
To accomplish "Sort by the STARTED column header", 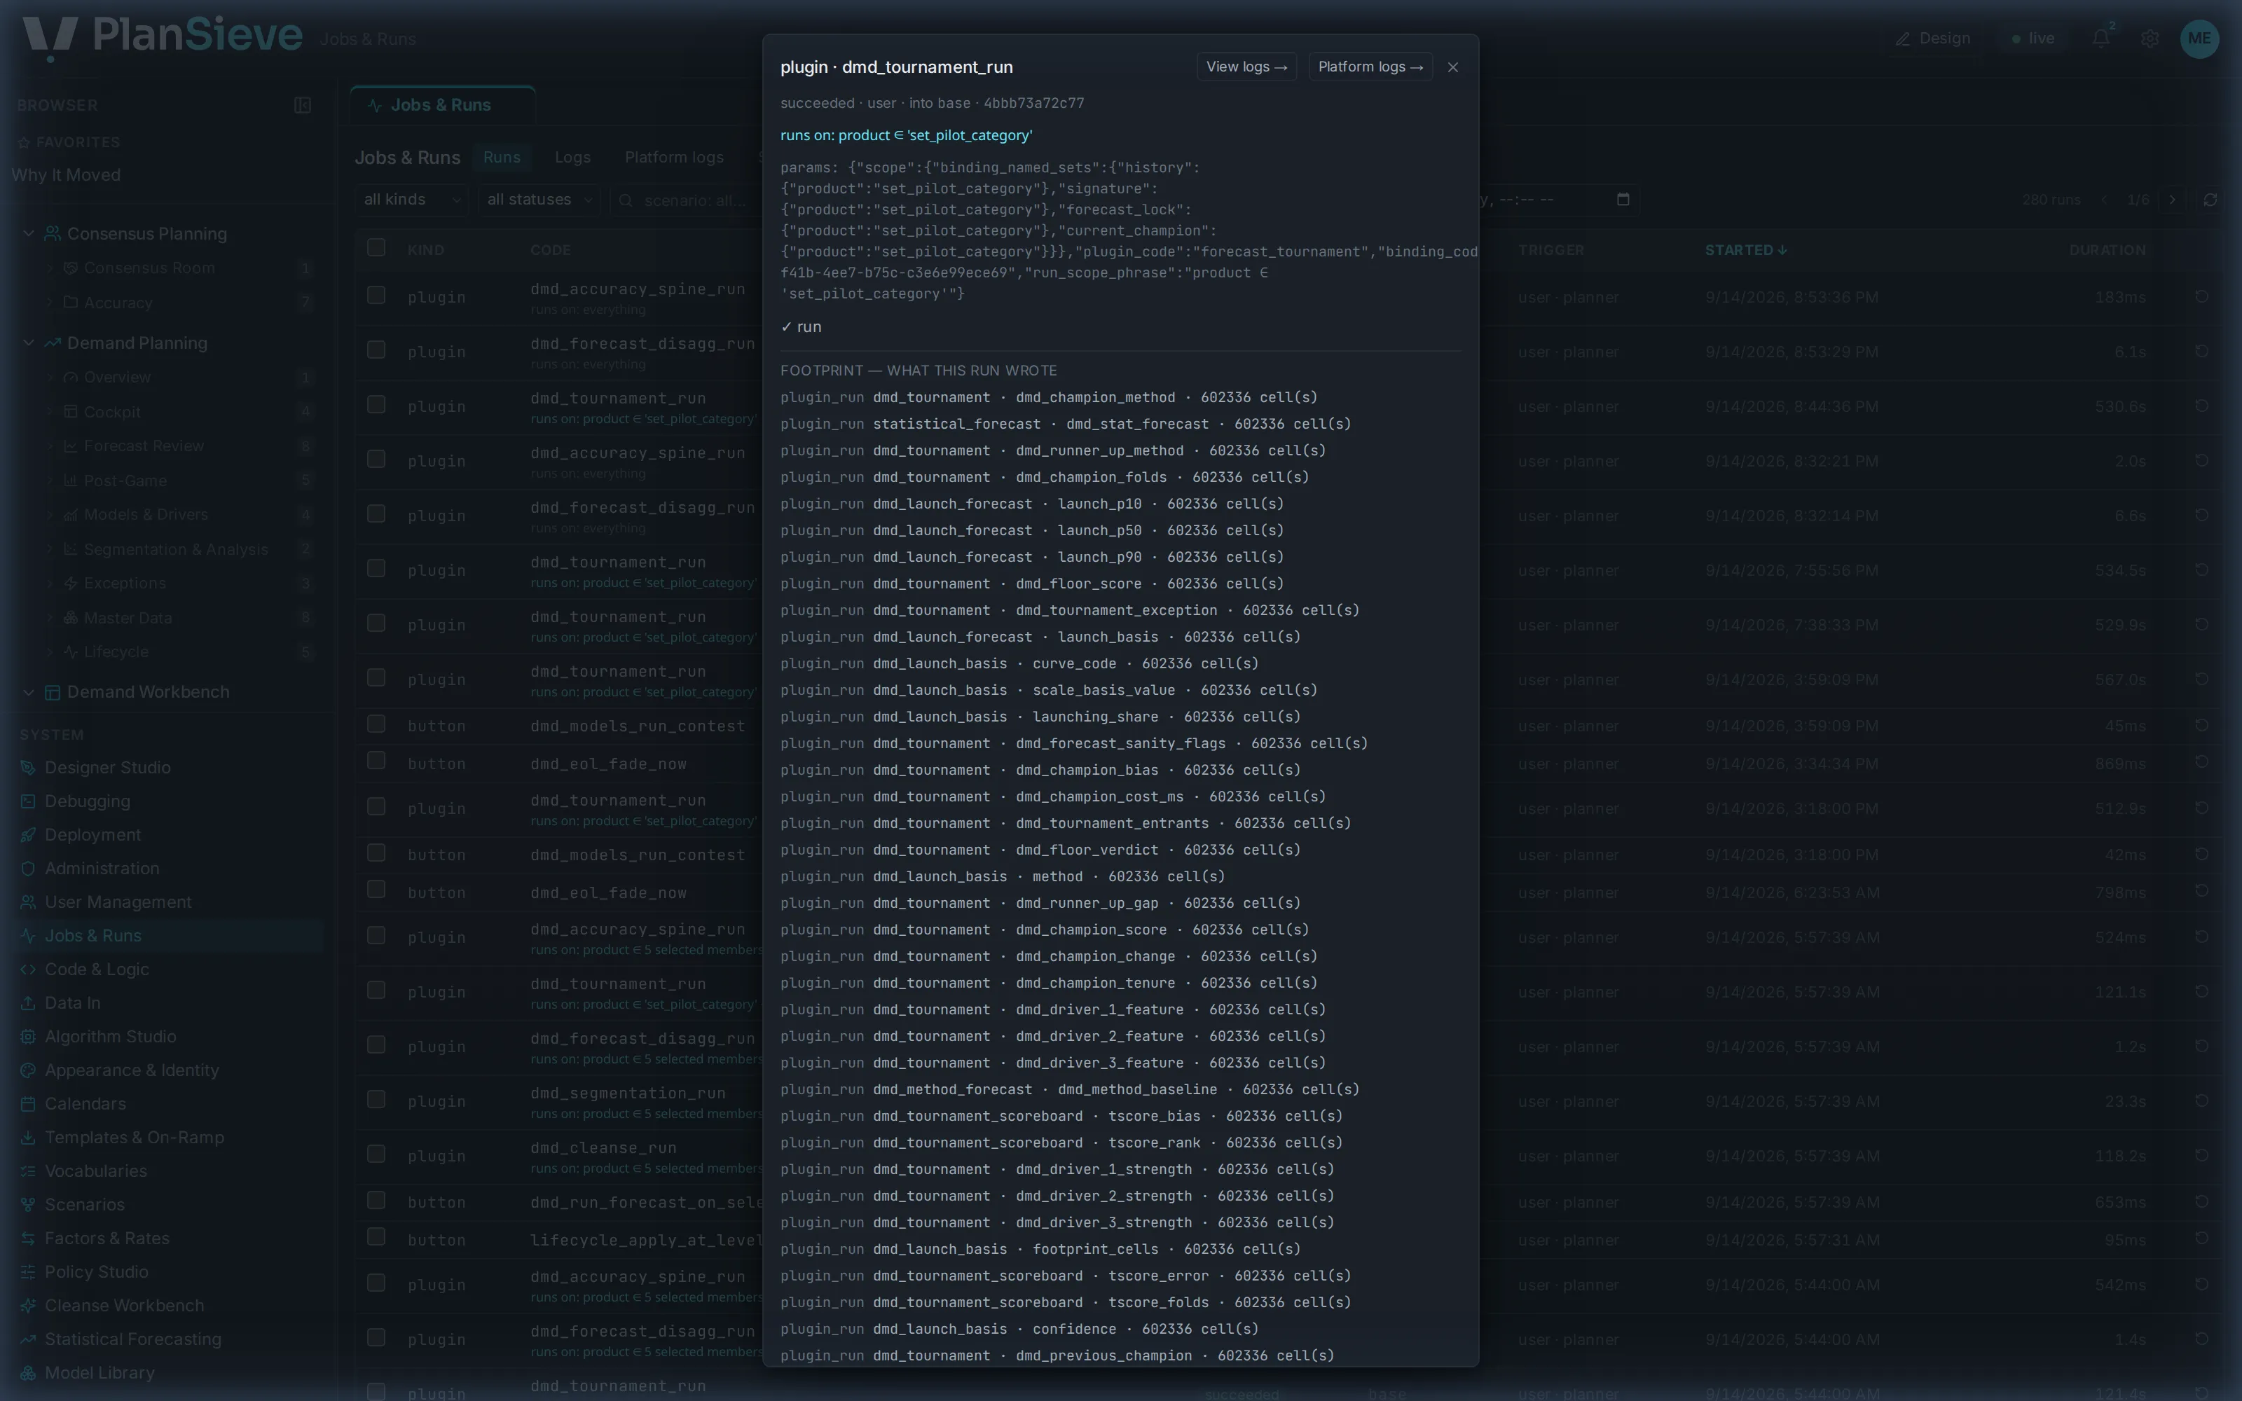I will click(x=1745, y=249).
